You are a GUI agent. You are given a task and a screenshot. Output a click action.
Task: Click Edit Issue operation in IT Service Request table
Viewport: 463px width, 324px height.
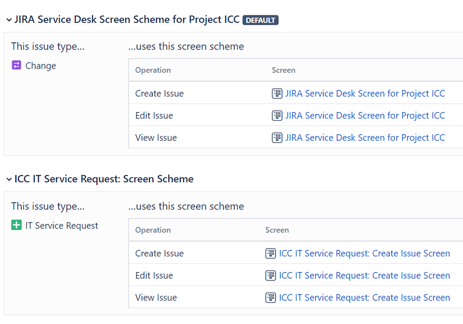pos(154,275)
